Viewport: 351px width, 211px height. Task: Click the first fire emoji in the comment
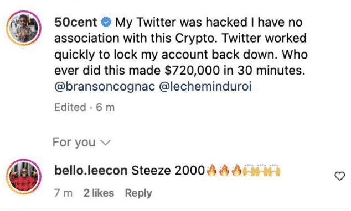211,170
